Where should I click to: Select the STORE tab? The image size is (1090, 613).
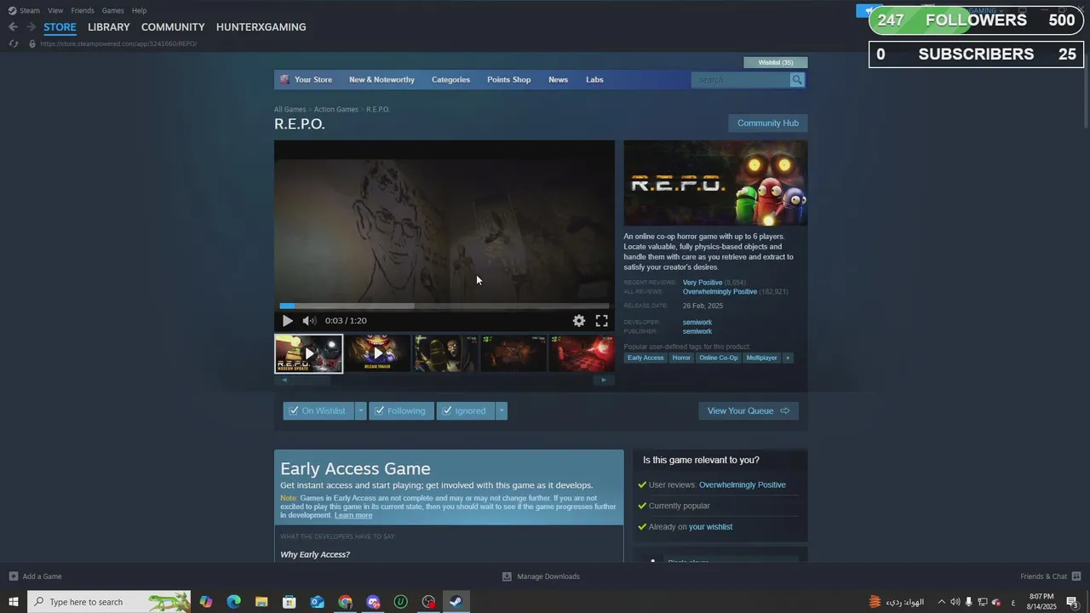point(60,27)
